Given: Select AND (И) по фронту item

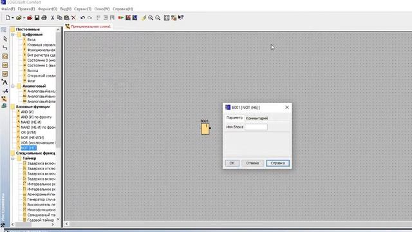Looking at the screenshot, I should point(36,117).
